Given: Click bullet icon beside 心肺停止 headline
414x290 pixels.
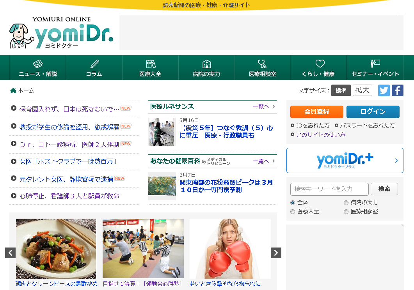Looking at the screenshot, I should [x=14, y=196].
